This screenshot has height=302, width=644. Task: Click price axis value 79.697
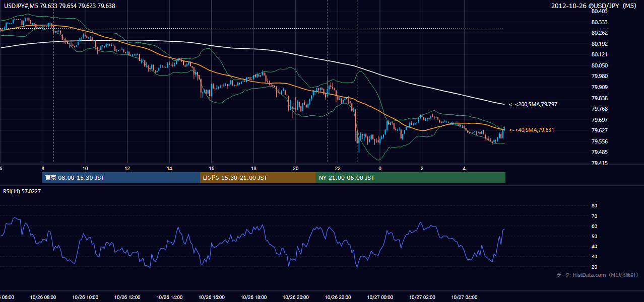pos(600,120)
